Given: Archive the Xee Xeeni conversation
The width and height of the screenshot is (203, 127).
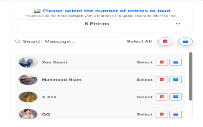Looking at the screenshot, I should click(176, 62).
